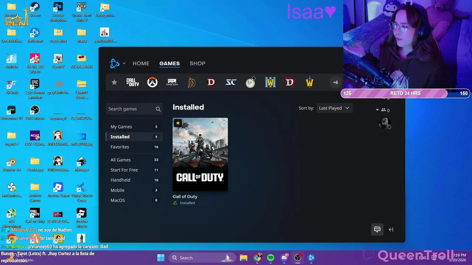The height and width of the screenshot is (265, 472).
Task: Open Favorites in sidebar
Action: tap(134, 147)
